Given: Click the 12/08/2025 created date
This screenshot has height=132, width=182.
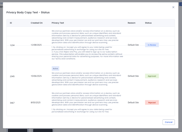Looking at the screenshot, I should pyautogui.click(x=36, y=45).
